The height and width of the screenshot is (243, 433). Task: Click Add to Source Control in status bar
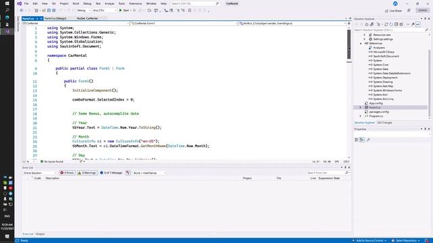point(369,240)
